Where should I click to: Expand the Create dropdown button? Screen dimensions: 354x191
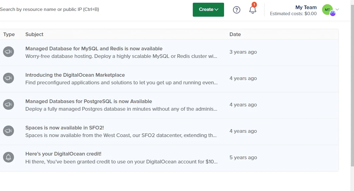208,9
